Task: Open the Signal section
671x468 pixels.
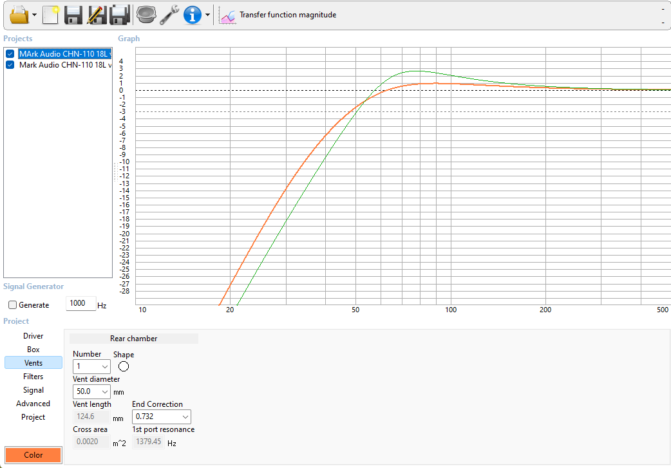Action: 33,390
